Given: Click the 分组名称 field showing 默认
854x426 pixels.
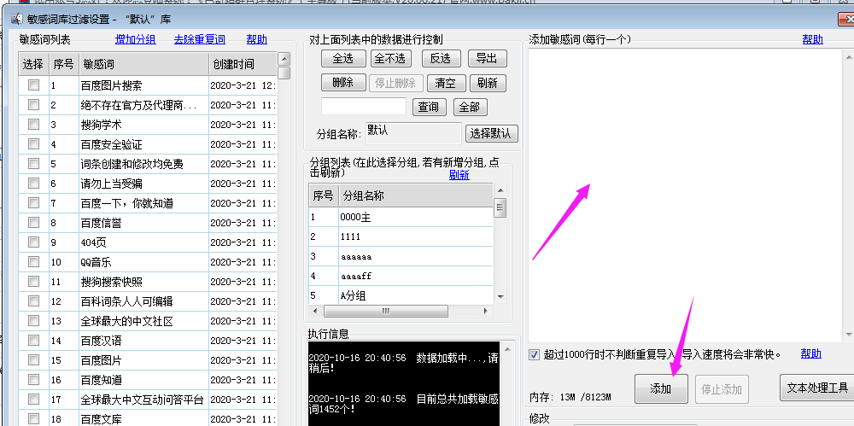Looking at the screenshot, I should pyautogui.click(x=413, y=133).
